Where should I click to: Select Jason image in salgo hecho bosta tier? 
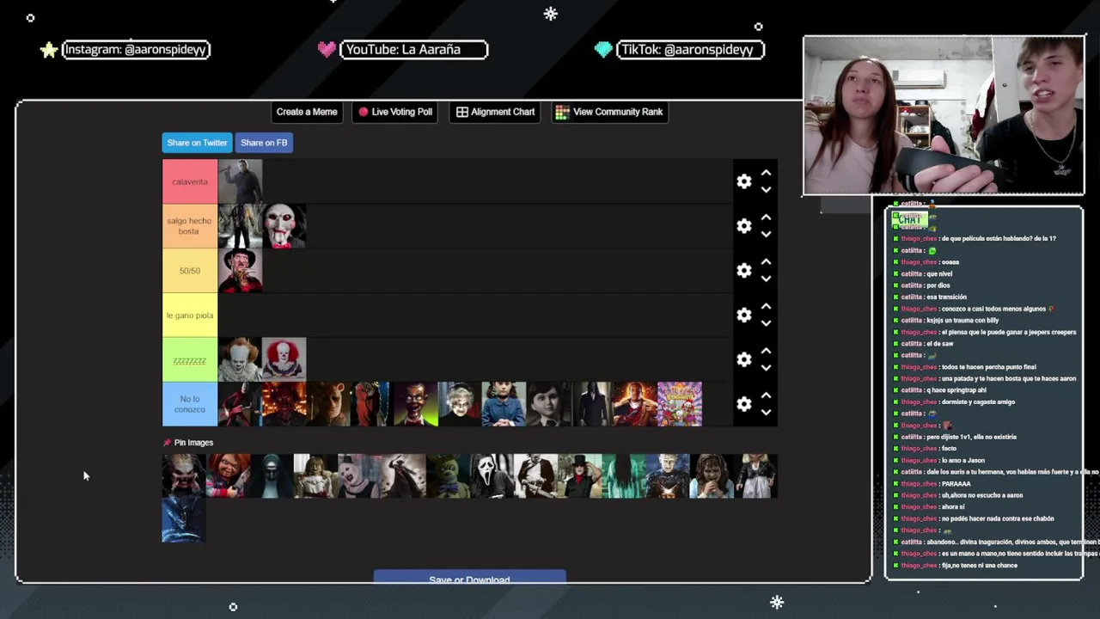[x=240, y=226]
